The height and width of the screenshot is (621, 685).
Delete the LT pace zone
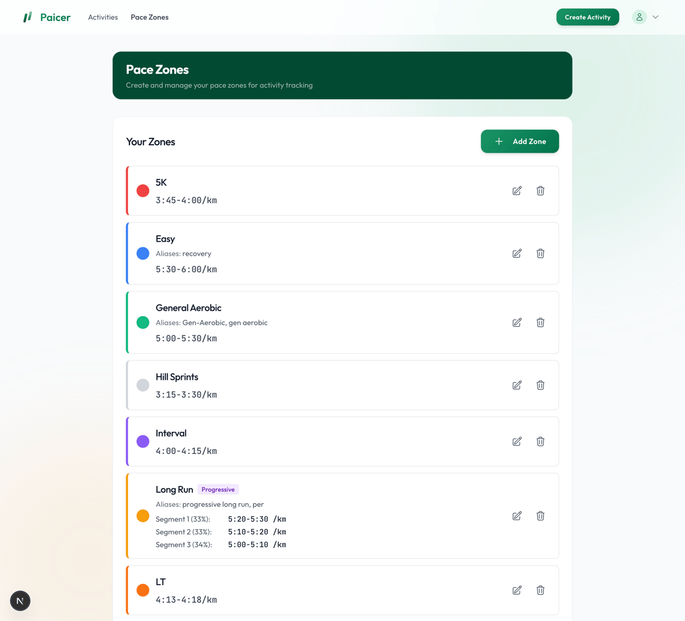pyautogui.click(x=540, y=590)
